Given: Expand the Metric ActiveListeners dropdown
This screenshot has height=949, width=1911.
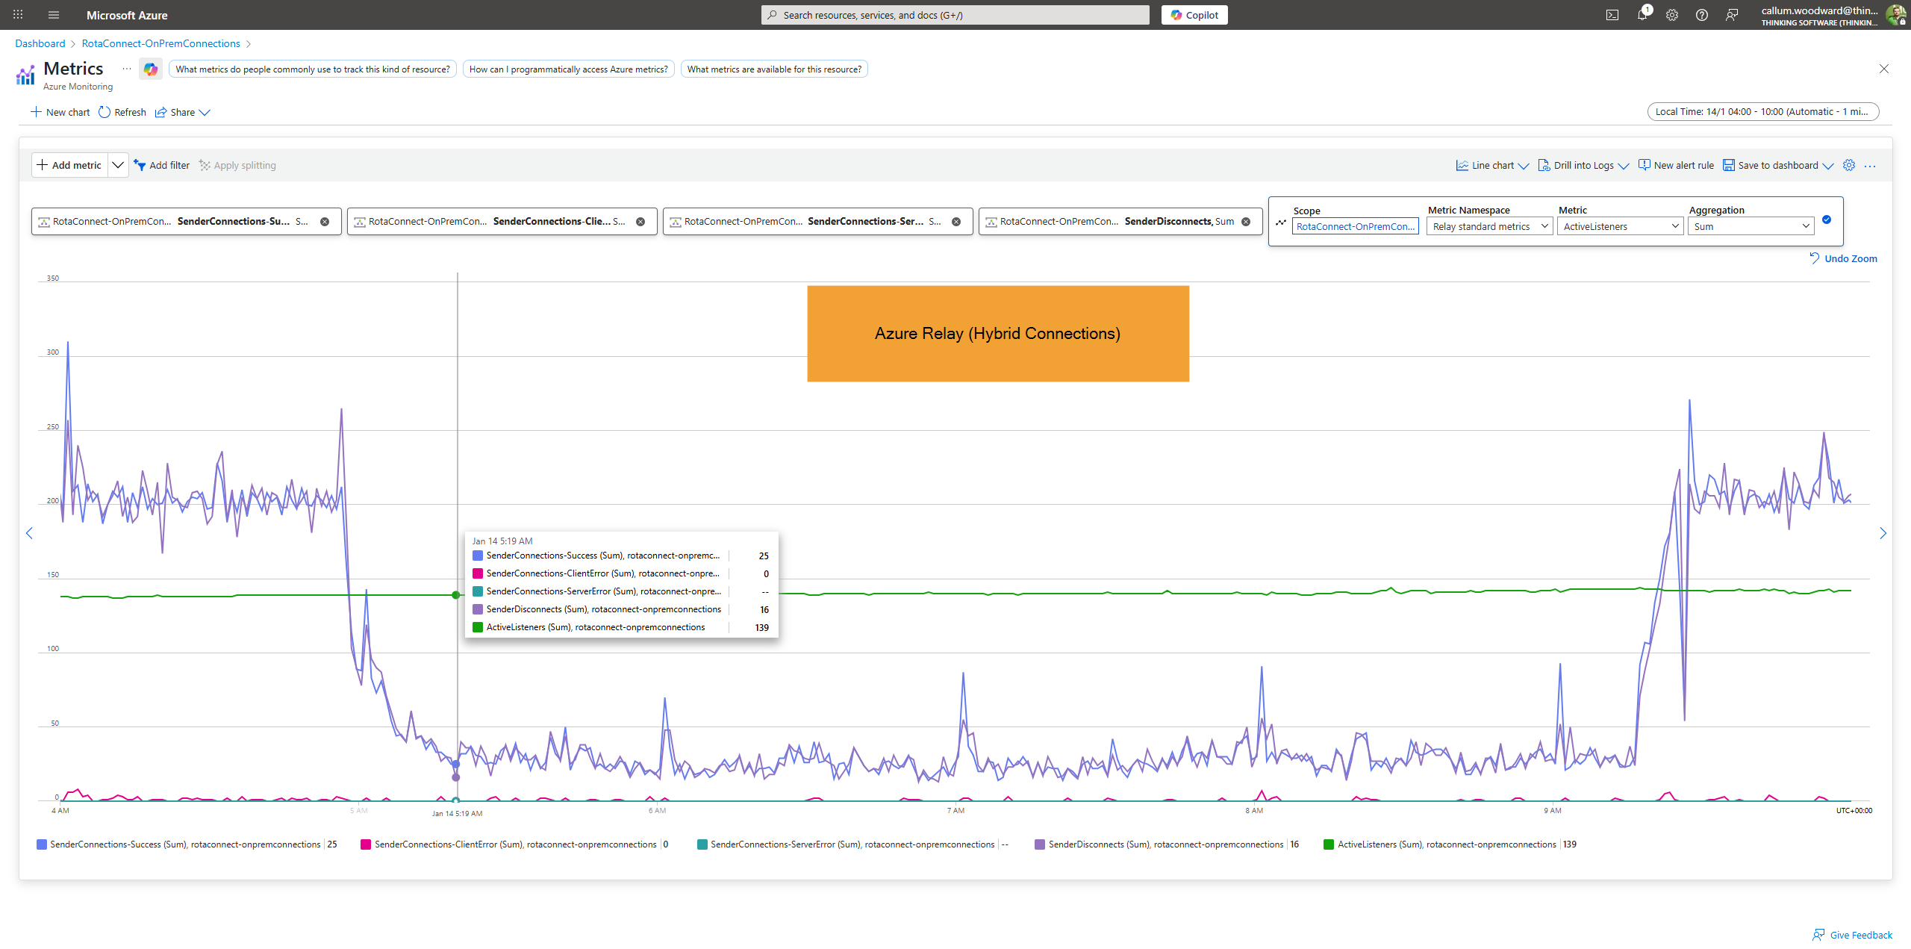Looking at the screenshot, I should point(1620,226).
